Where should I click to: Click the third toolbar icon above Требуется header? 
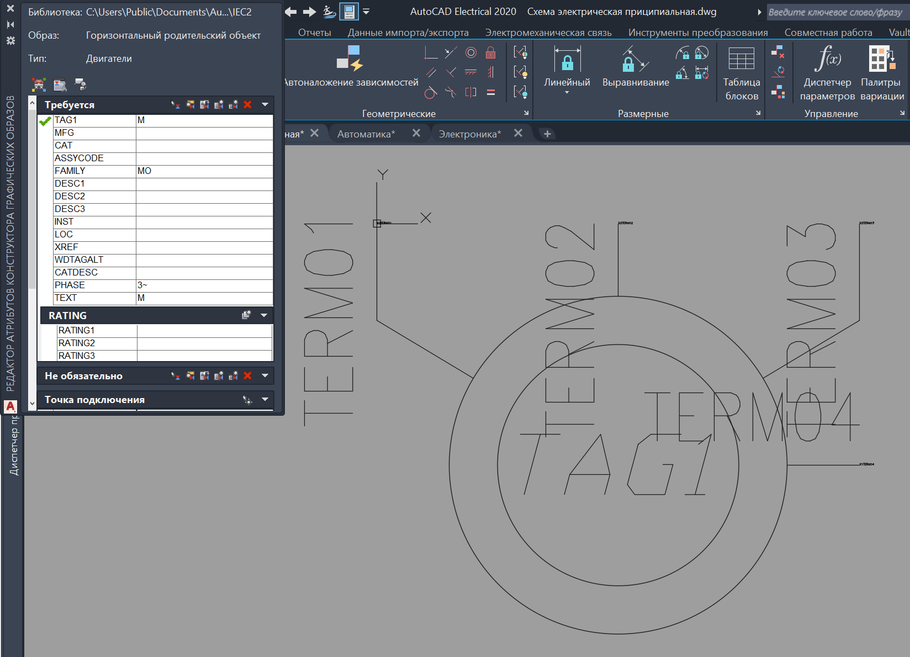[x=81, y=84]
